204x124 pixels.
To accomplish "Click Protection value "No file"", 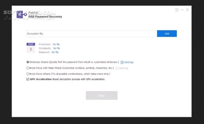I will (x=56, y=44).
